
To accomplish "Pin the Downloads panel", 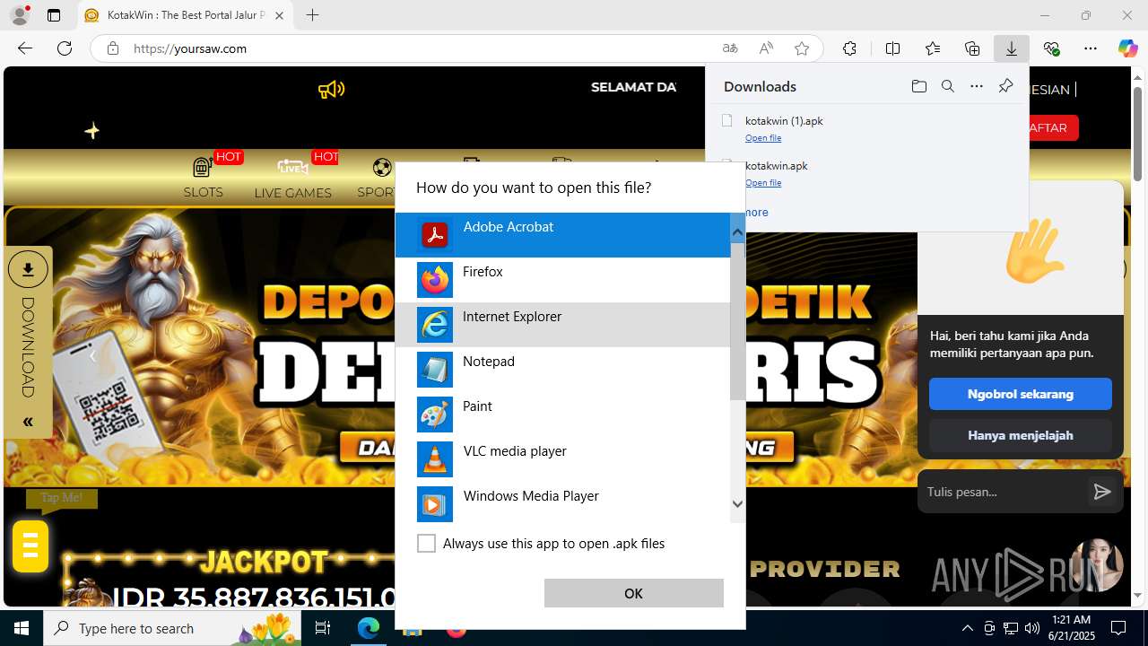I will pyautogui.click(x=1005, y=86).
